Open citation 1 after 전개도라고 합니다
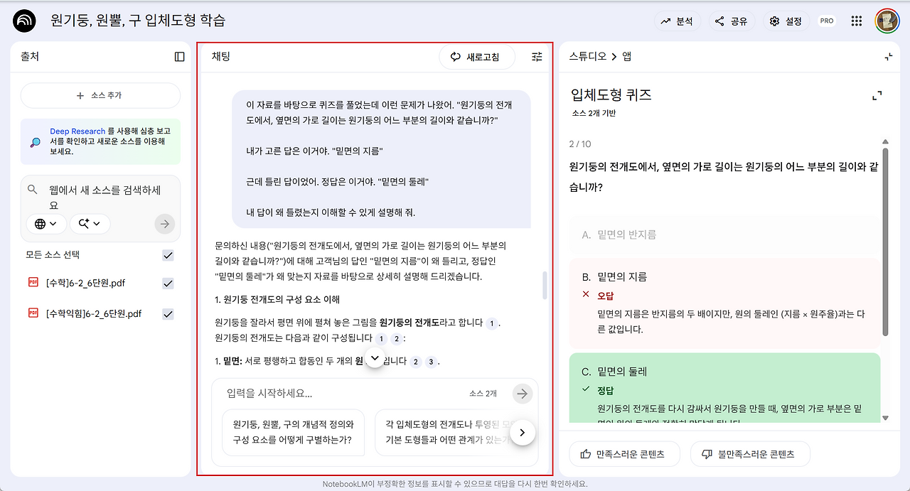The height and width of the screenshot is (491, 910). pyautogui.click(x=491, y=323)
